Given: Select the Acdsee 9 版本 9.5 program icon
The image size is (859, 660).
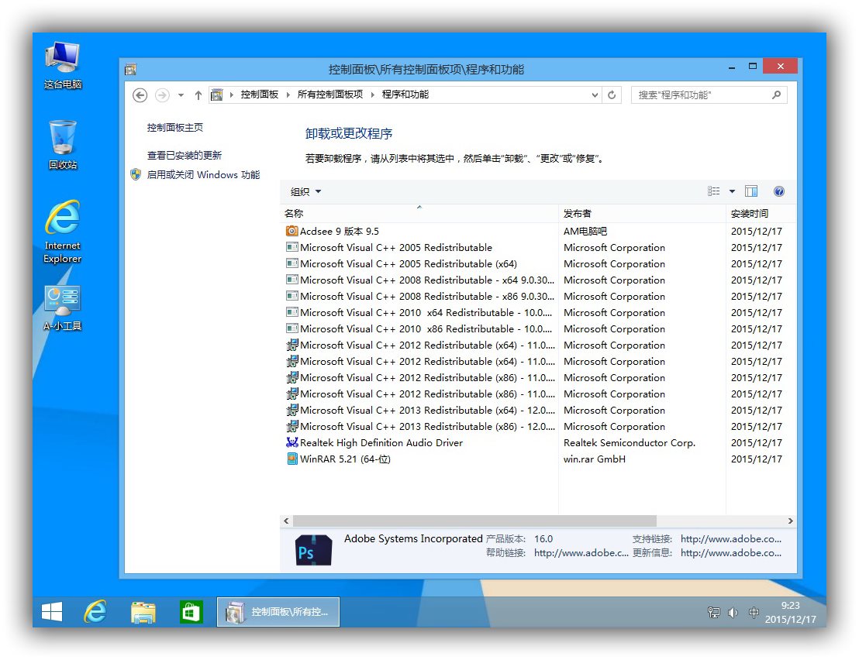Looking at the screenshot, I should point(292,231).
